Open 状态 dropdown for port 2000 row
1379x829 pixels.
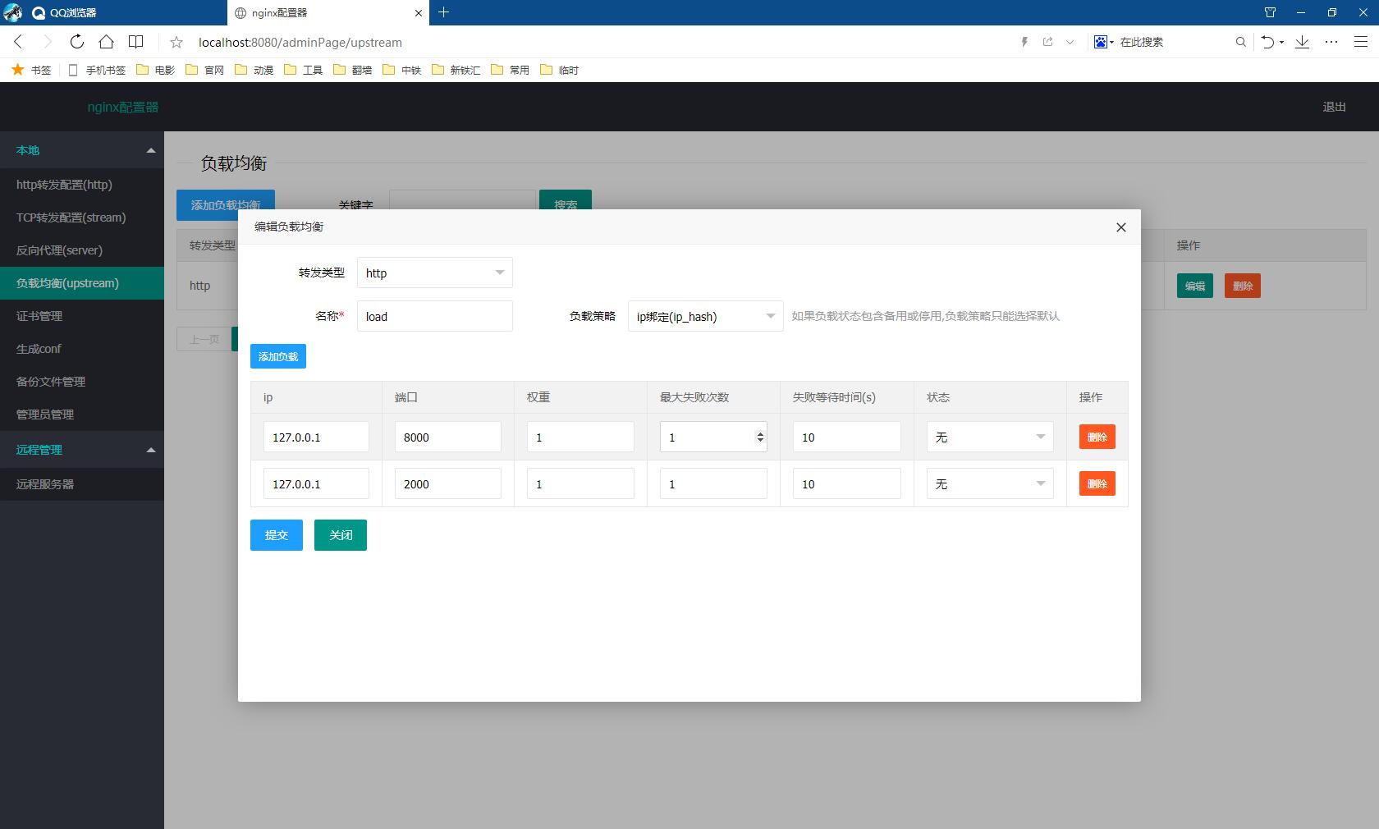tap(990, 483)
